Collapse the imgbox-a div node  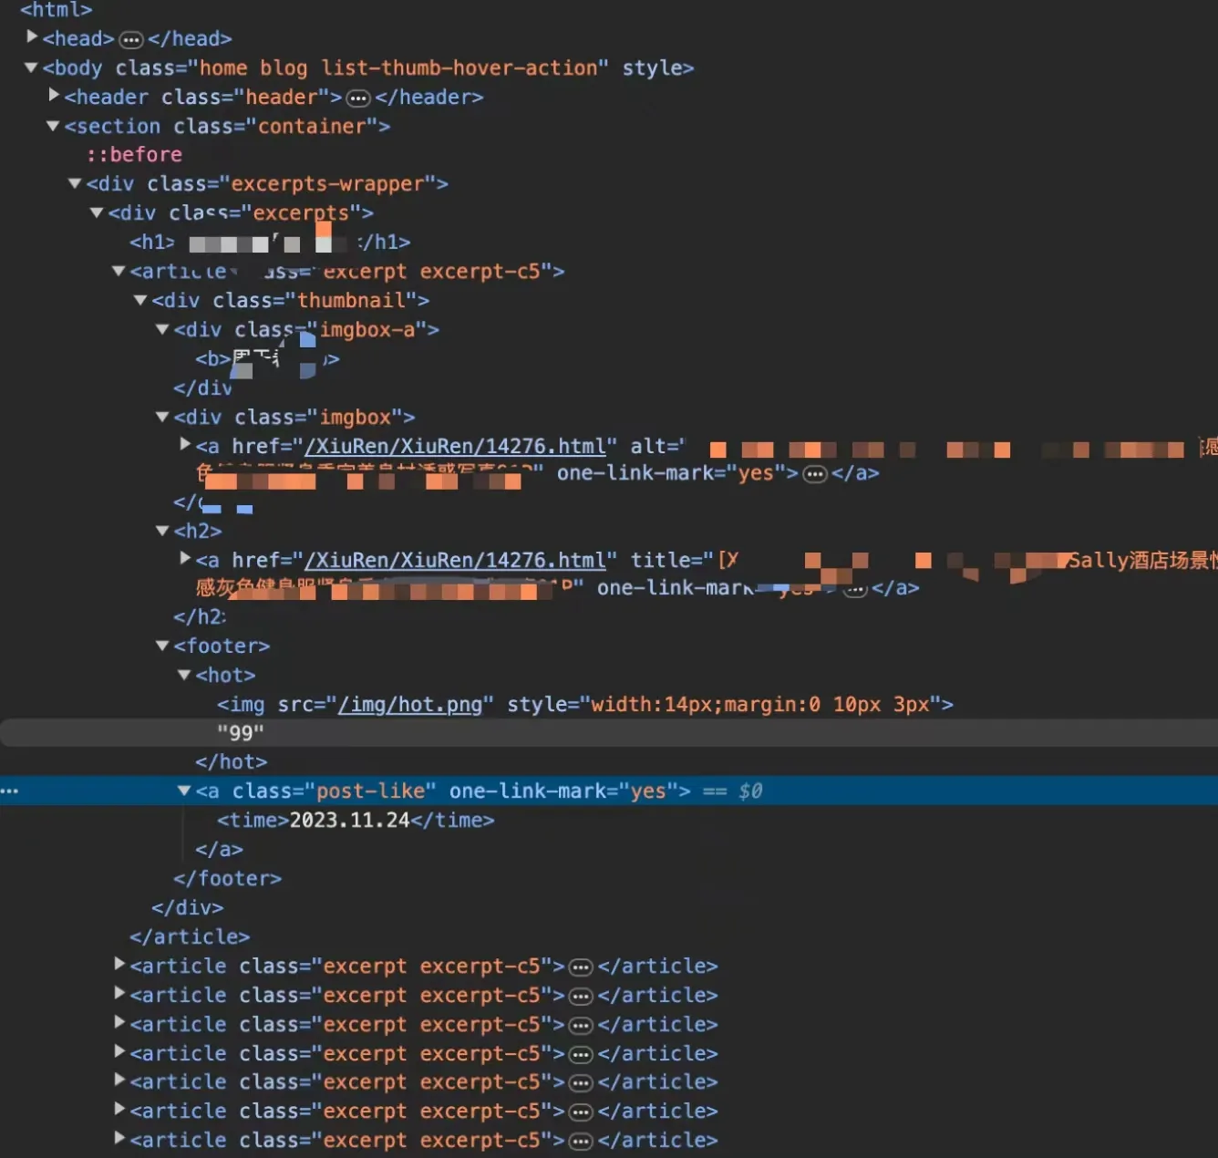coord(162,329)
